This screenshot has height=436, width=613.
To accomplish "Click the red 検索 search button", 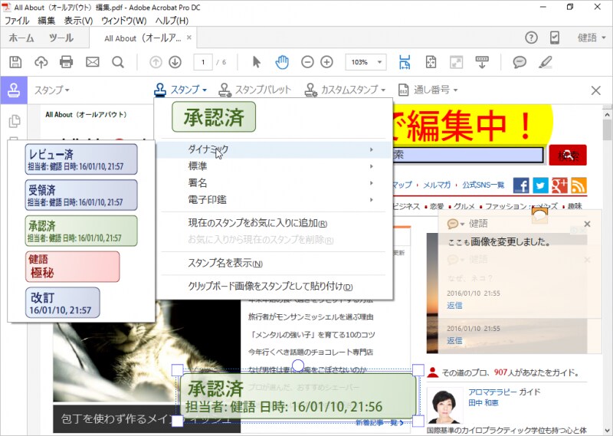I will pyautogui.click(x=568, y=156).
